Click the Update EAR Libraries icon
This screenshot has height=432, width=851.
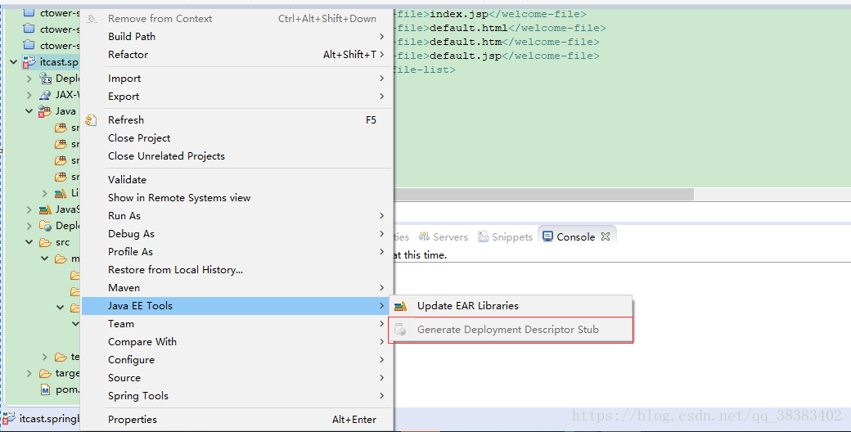(x=400, y=306)
